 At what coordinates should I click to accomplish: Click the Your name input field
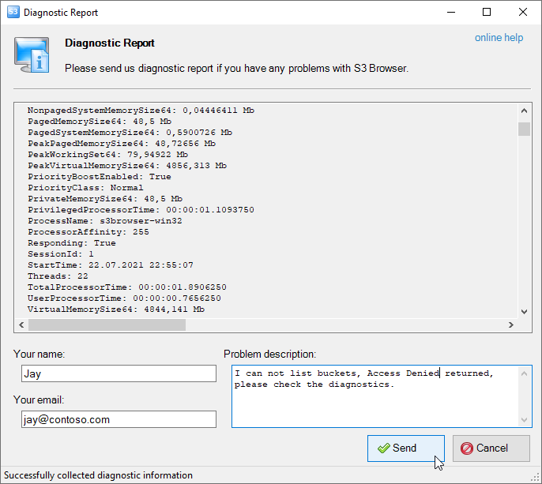(x=119, y=373)
